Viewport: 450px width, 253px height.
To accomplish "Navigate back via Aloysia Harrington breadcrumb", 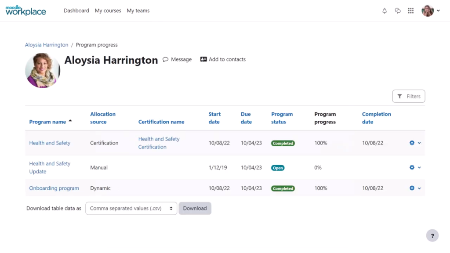I will [46, 44].
